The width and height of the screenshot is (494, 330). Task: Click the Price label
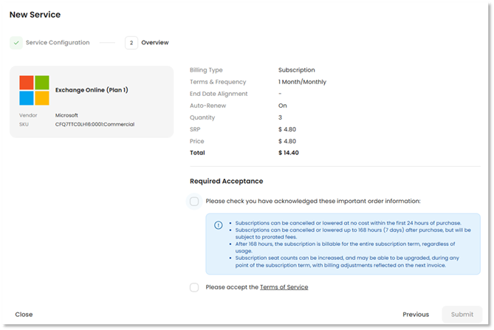coord(197,142)
